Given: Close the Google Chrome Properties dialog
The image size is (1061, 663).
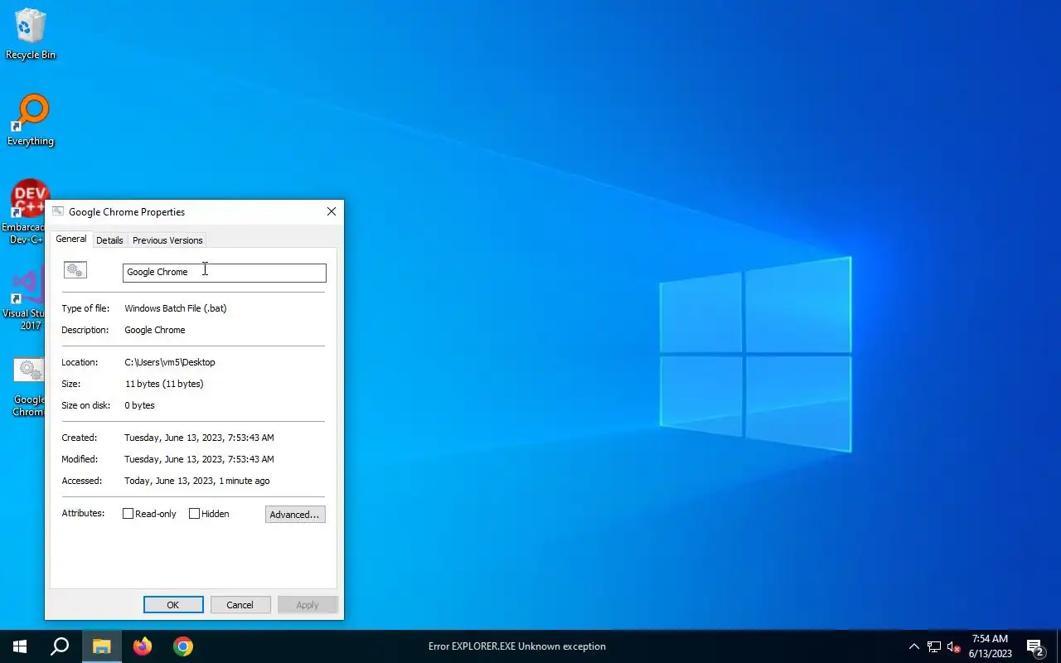Looking at the screenshot, I should (x=332, y=211).
